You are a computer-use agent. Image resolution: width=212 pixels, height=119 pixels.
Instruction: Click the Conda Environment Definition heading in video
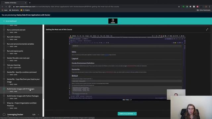(x=83, y=63)
